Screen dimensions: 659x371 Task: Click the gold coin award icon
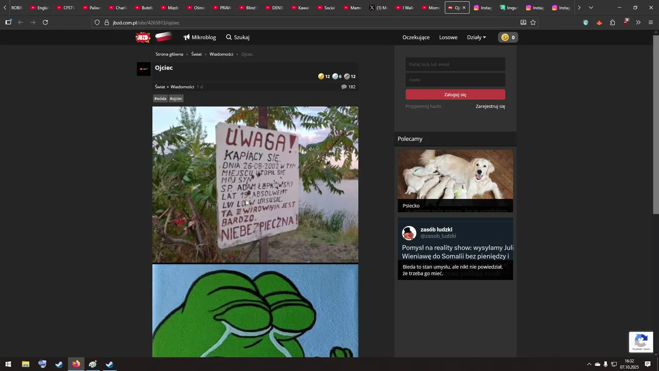pos(321,76)
